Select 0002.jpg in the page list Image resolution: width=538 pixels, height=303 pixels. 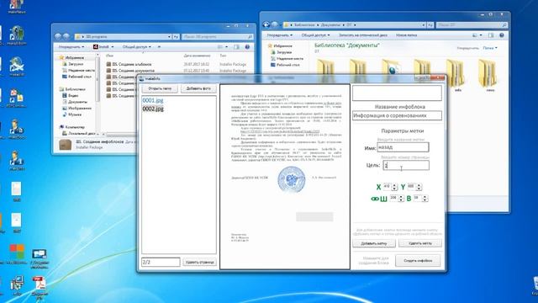click(x=153, y=109)
